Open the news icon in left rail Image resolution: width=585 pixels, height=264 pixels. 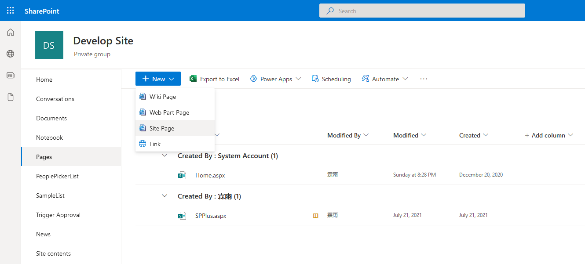pyautogui.click(x=10, y=75)
